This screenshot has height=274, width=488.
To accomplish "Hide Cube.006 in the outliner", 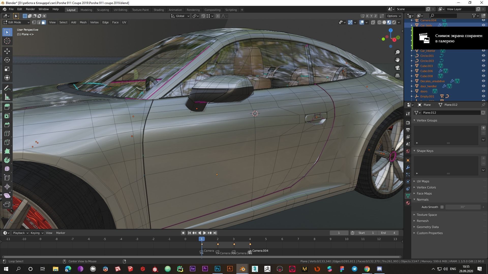I will click(x=483, y=71).
